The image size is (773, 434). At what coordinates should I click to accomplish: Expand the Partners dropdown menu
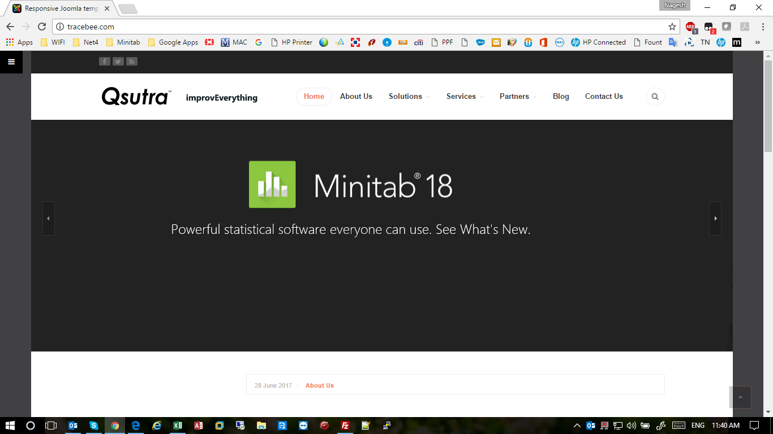518,97
